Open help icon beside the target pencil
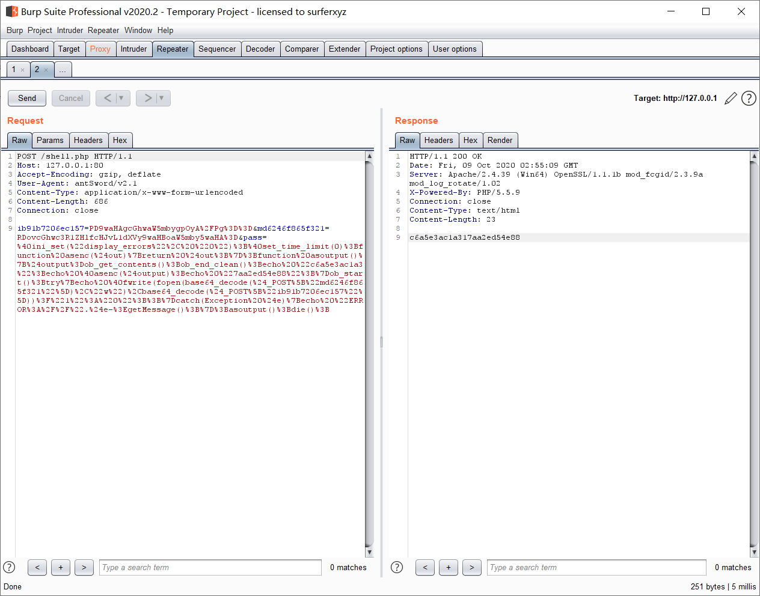The width and height of the screenshot is (760, 596). [749, 98]
